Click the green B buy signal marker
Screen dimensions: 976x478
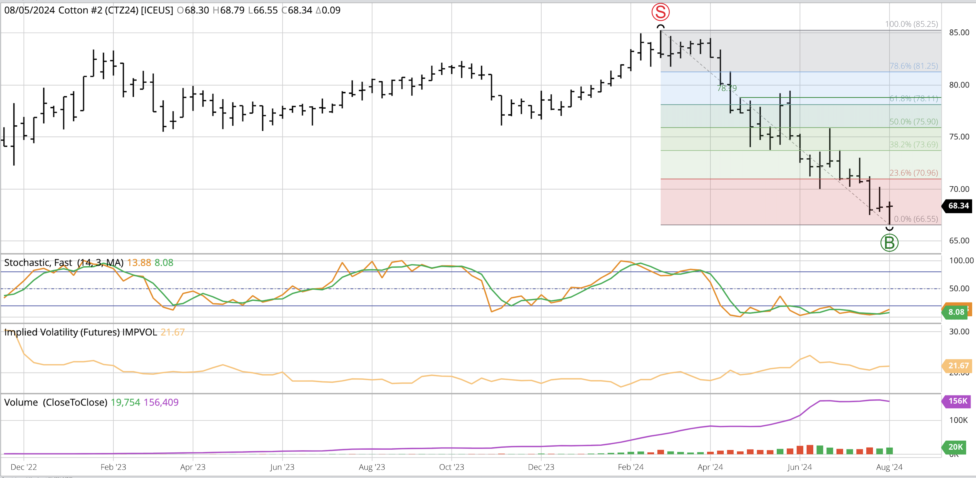pyautogui.click(x=889, y=243)
